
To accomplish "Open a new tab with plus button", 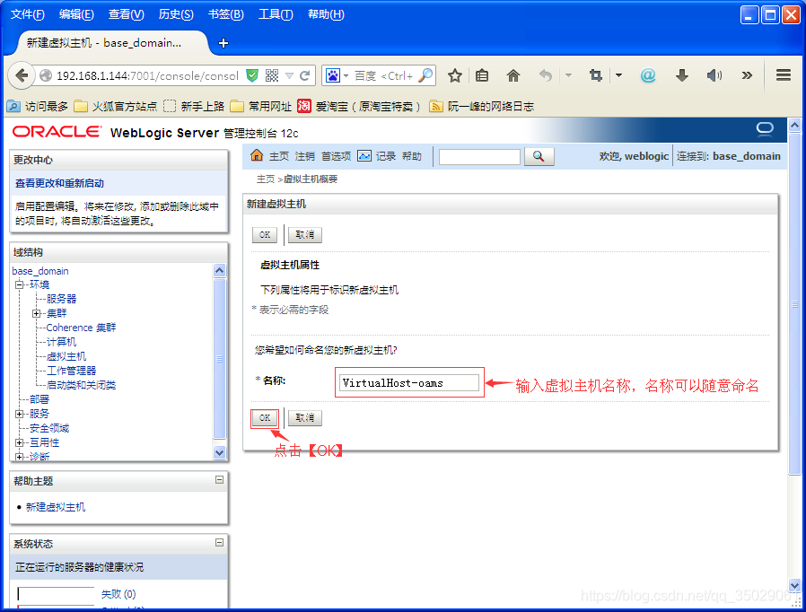I will [x=223, y=43].
